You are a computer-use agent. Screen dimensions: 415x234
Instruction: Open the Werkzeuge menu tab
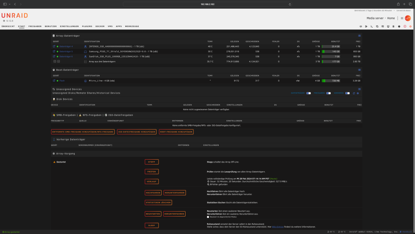[x=132, y=27]
